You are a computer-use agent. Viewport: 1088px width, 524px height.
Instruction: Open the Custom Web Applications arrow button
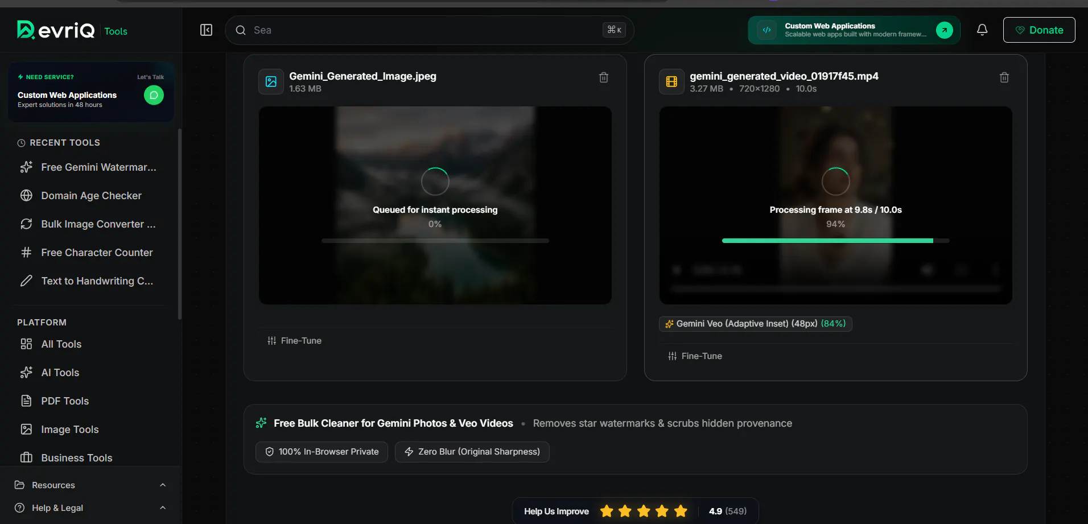945,30
